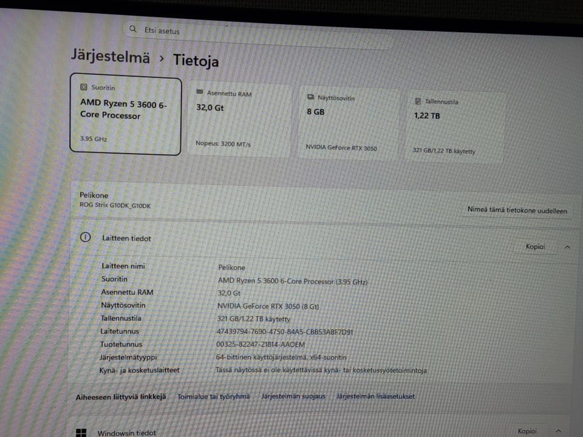Click the Windows logo beside Windowsin tiedot

81,433
